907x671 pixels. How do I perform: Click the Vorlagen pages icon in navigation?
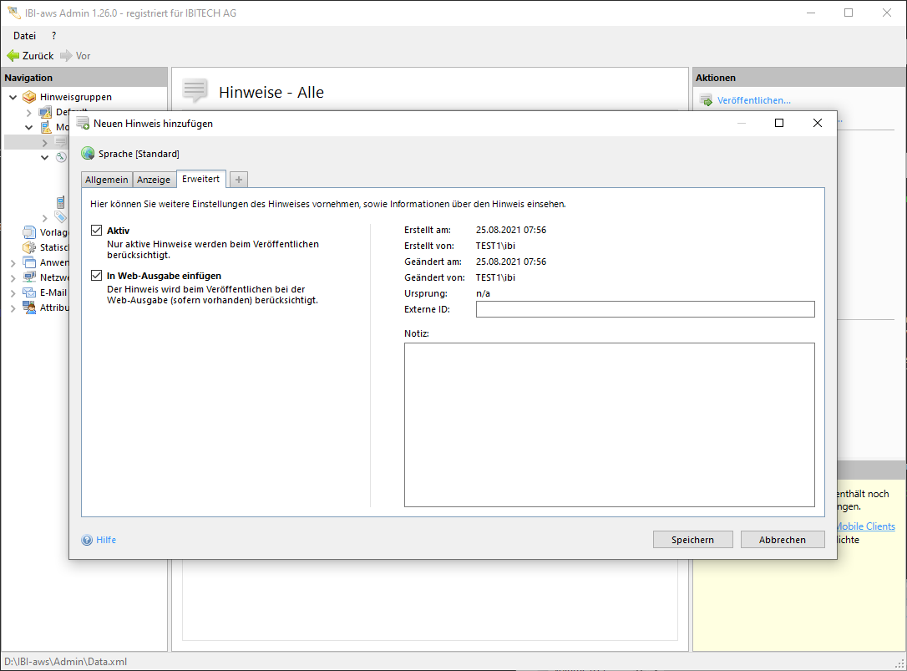[x=29, y=232]
